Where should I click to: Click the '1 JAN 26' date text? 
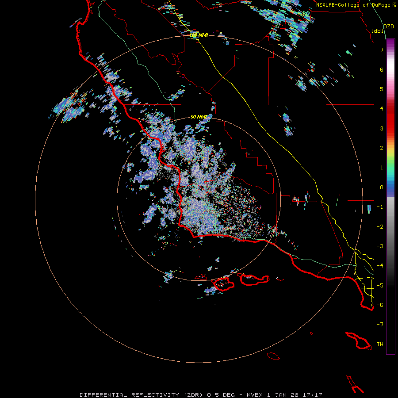click(283, 395)
